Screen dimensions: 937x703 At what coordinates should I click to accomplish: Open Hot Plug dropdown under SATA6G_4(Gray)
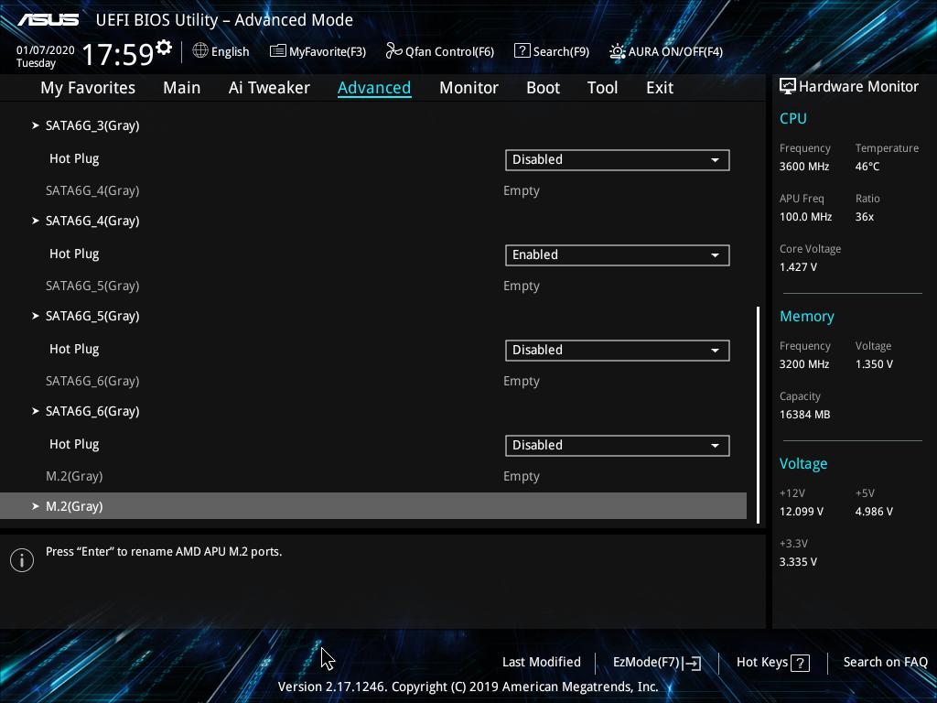pos(618,255)
